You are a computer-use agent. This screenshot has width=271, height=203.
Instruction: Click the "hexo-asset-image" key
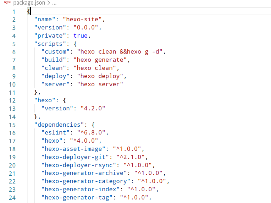click(73, 149)
